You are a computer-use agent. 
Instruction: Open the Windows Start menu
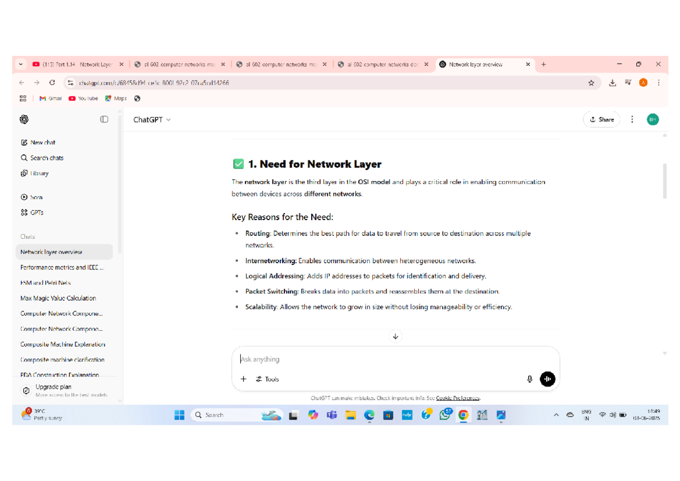pos(180,415)
